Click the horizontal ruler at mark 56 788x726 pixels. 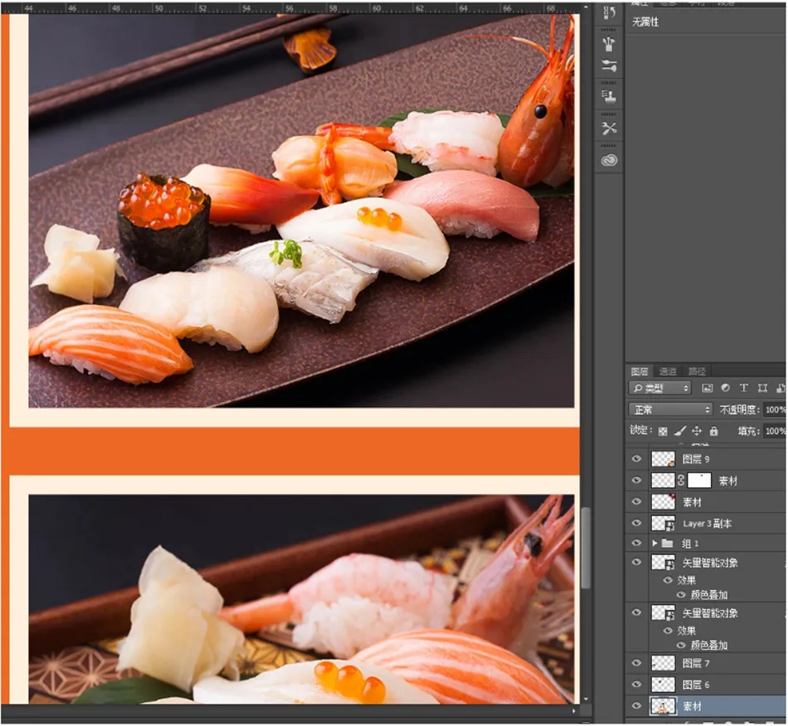[290, 8]
